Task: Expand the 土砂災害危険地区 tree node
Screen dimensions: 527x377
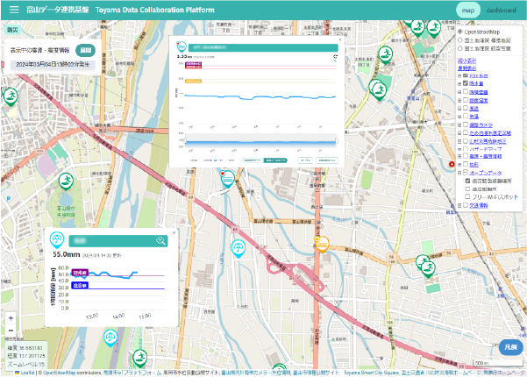Action: (x=459, y=141)
